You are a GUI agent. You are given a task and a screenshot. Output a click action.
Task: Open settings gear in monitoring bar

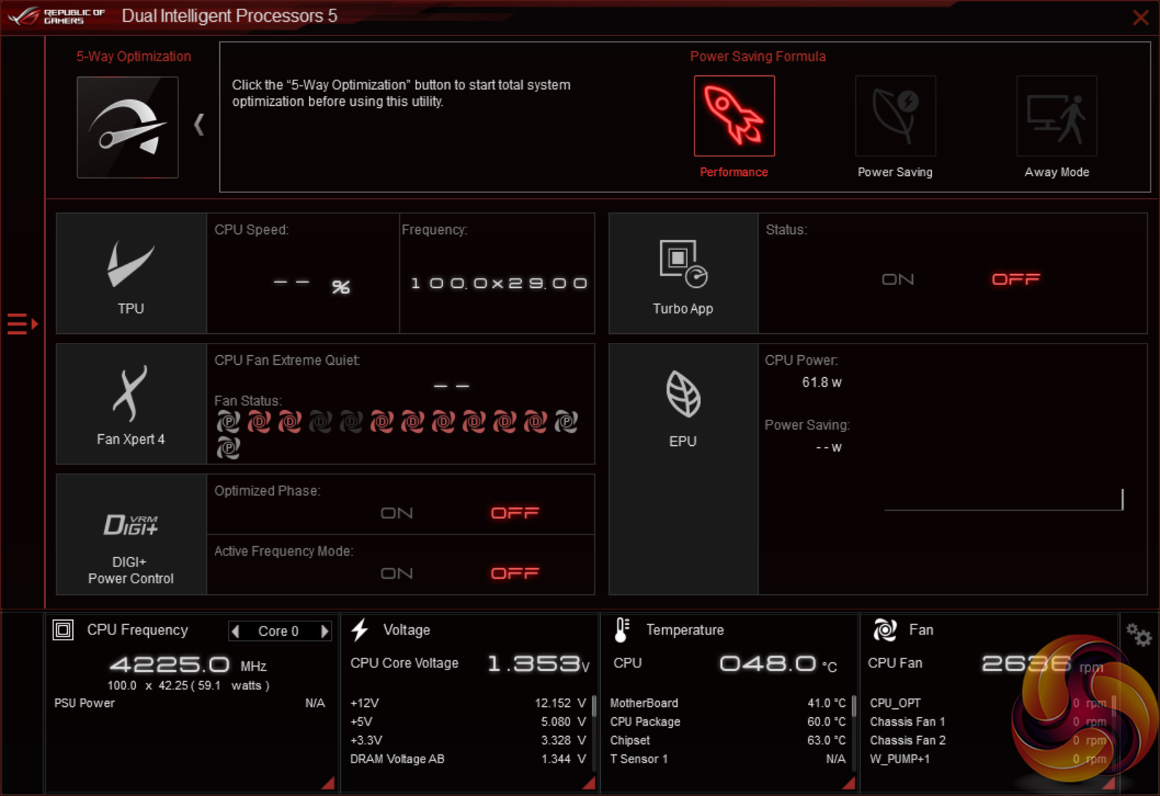click(1138, 634)
